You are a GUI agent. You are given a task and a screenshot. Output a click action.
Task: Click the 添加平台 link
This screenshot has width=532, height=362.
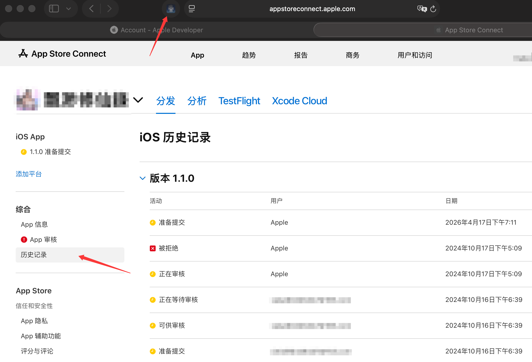(x=29, y=174)
